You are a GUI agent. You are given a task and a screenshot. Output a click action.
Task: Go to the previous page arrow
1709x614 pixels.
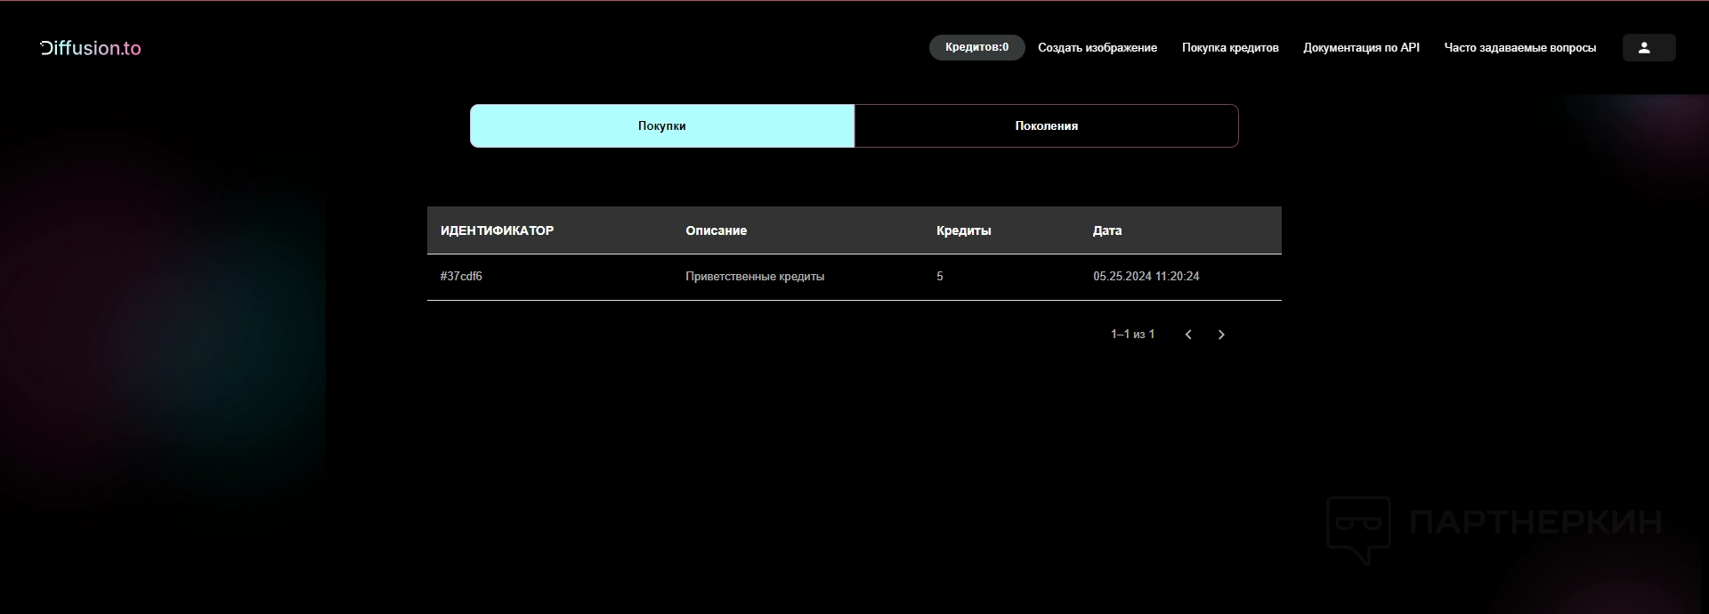click(x=1188, y=335)
